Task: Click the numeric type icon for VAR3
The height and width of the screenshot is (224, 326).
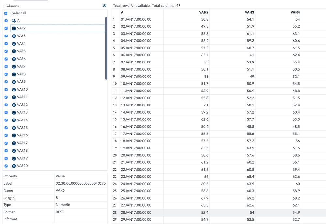Action: (x=14, y=36)
